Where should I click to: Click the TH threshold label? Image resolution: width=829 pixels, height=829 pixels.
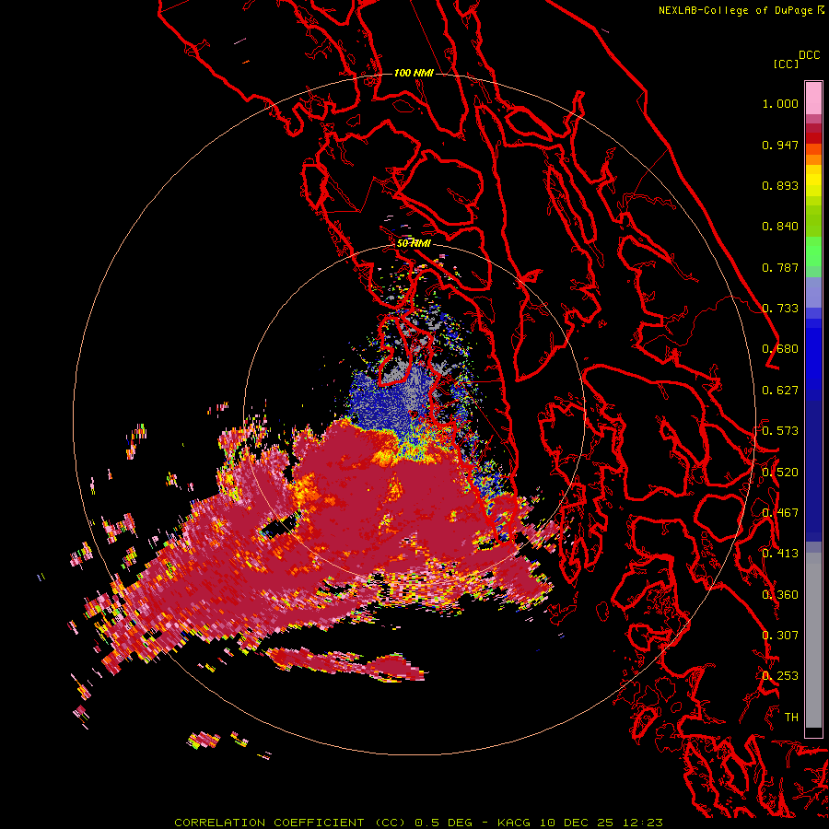click(791, 718)
